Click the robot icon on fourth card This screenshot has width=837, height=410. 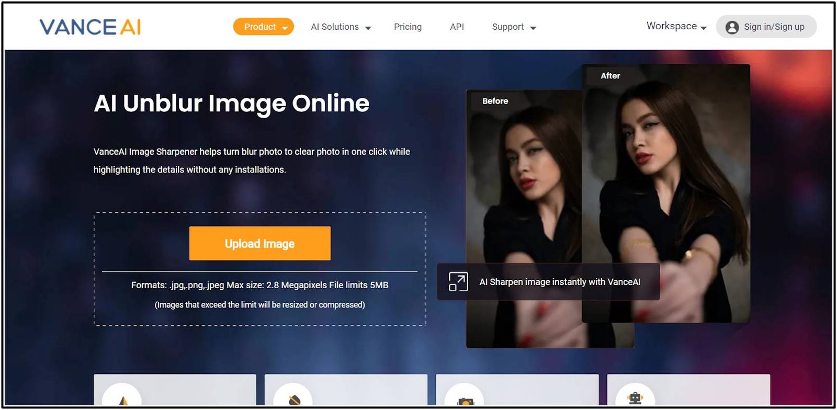tap(635, 398)
